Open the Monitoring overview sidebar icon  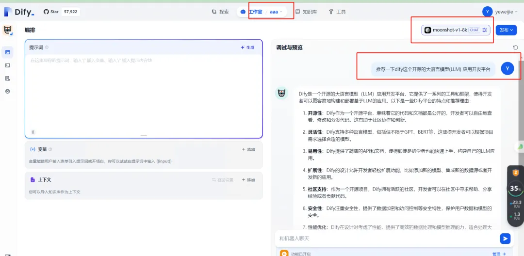click(x=8, y=91)
